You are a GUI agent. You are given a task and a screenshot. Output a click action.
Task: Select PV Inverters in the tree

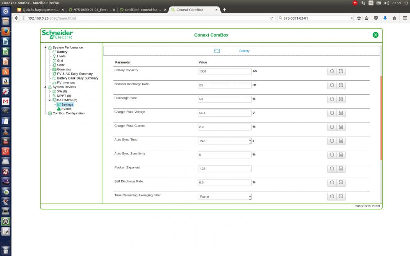(x=66, y=83)
